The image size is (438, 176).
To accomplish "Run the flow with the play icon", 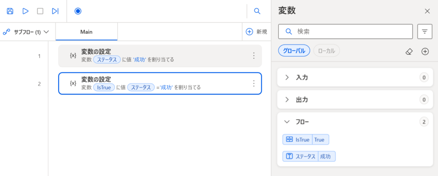I will [x=25, y=11].
